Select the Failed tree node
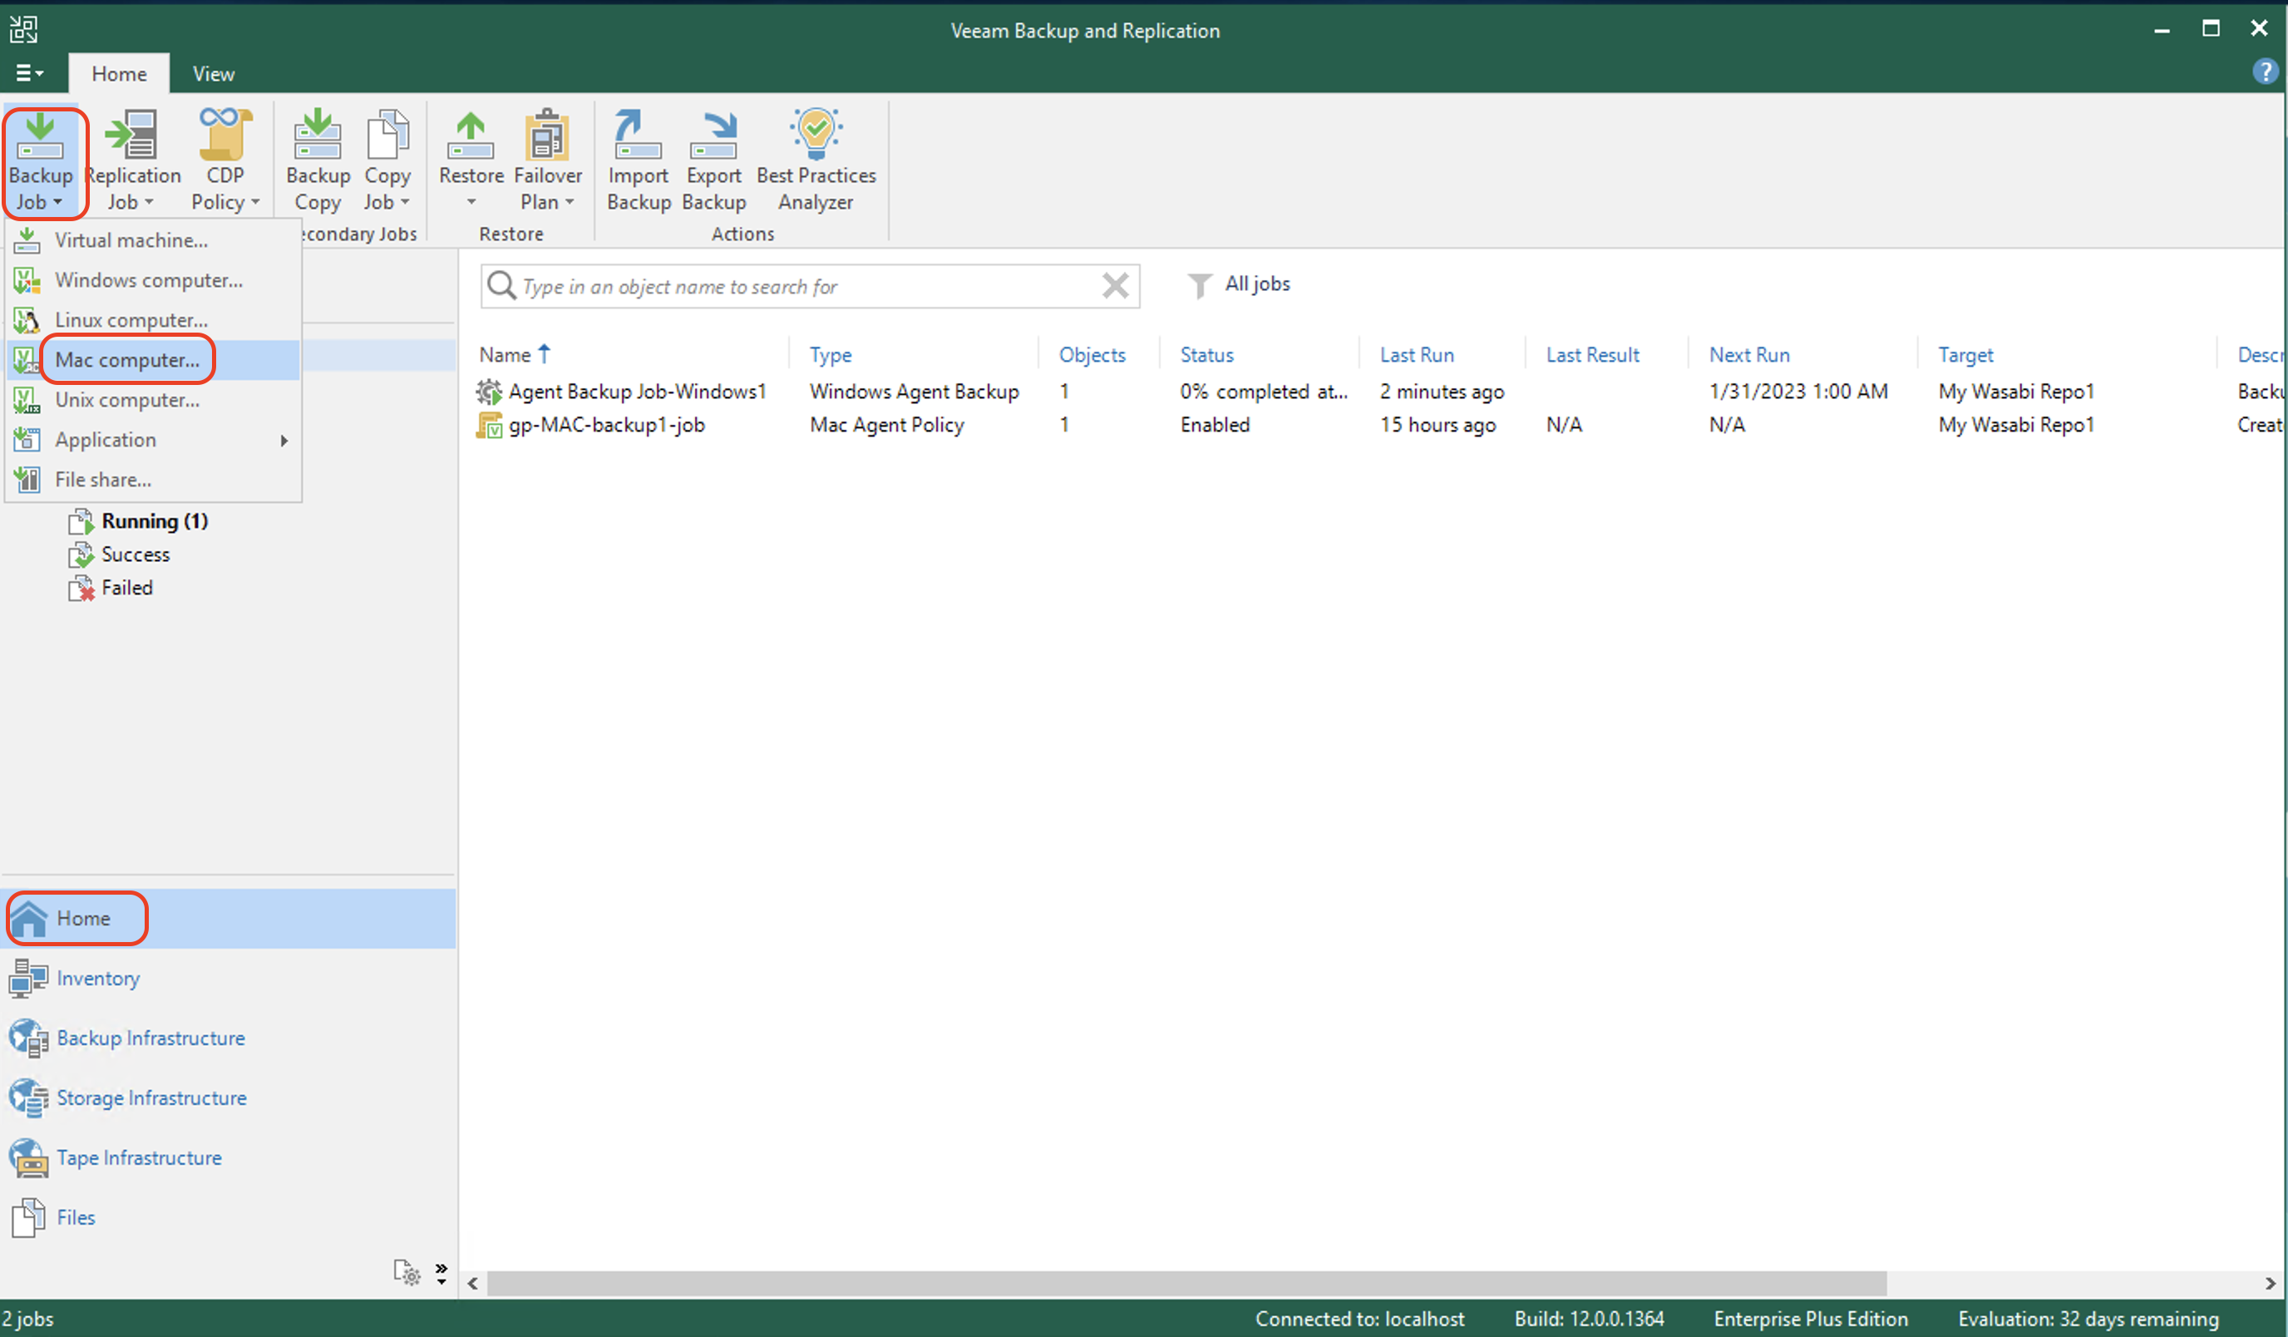The height and width of the screenshot is (1337, 2288). click(127, 588)
